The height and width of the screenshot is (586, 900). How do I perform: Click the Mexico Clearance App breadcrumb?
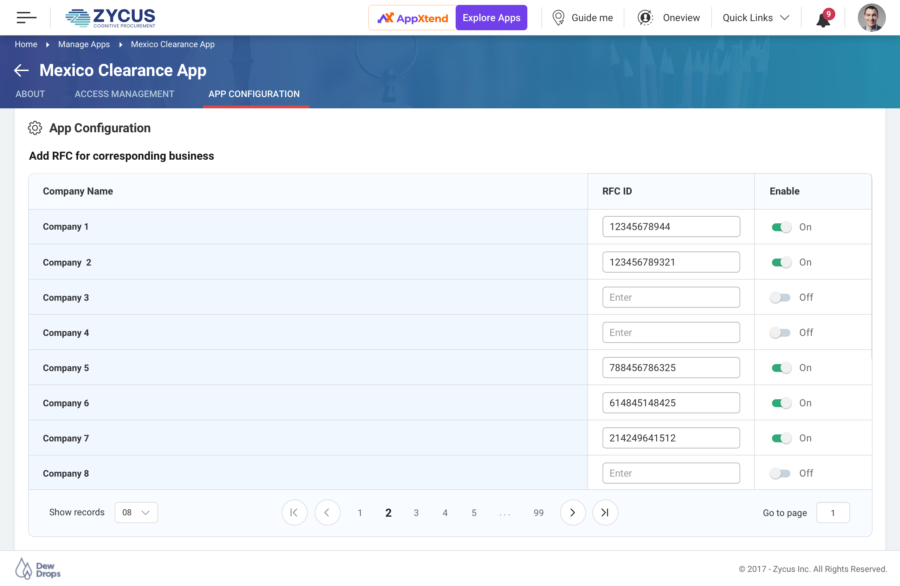(173, 44)
